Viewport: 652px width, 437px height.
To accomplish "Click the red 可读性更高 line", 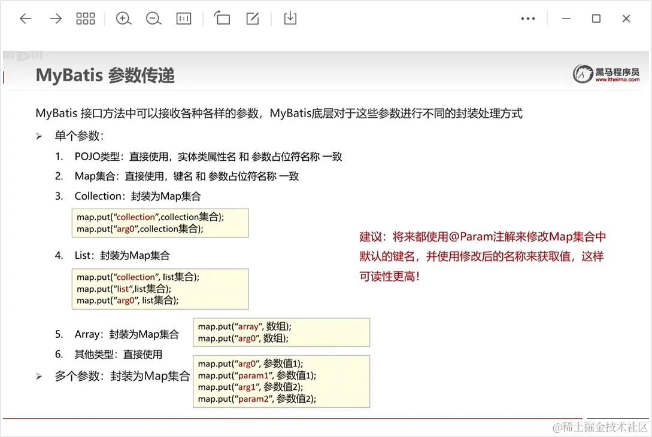I will tap(390, 276).
